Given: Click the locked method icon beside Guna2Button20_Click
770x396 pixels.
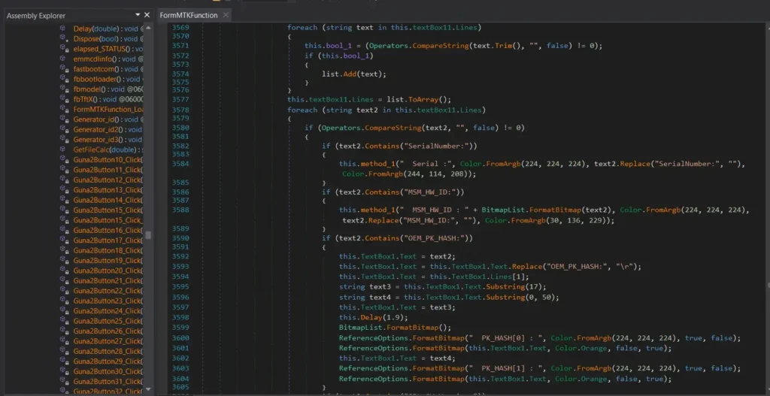Looking at the screenshot, I should coord(63,271).
